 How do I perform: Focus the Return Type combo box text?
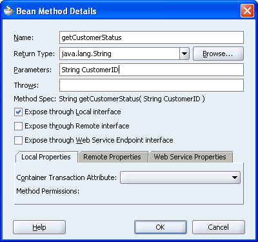pyautogui.click(x=119, y=54)
